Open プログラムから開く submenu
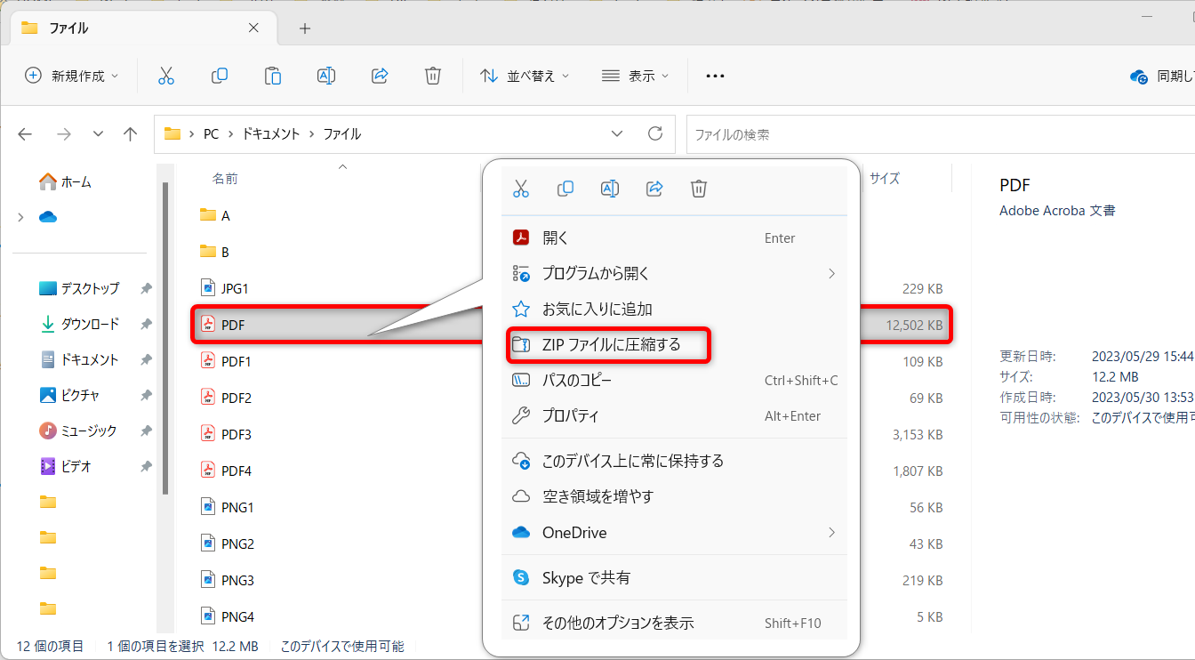 [596, 273]
